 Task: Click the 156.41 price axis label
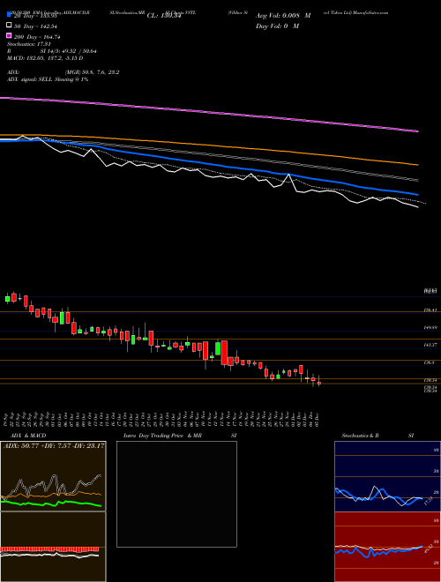click(x=431, y=310)
